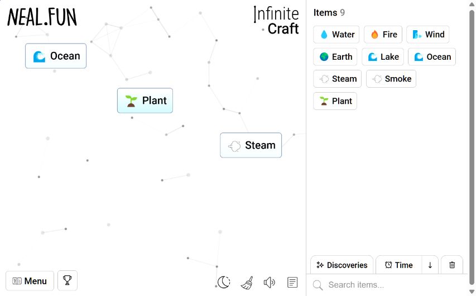Filter by Discoveries
Screen dimensions: 476x296
(x=342, y=265)
